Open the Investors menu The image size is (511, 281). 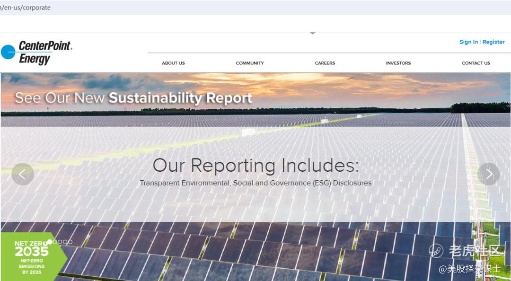pyautogui.click(x=398, y=63)
